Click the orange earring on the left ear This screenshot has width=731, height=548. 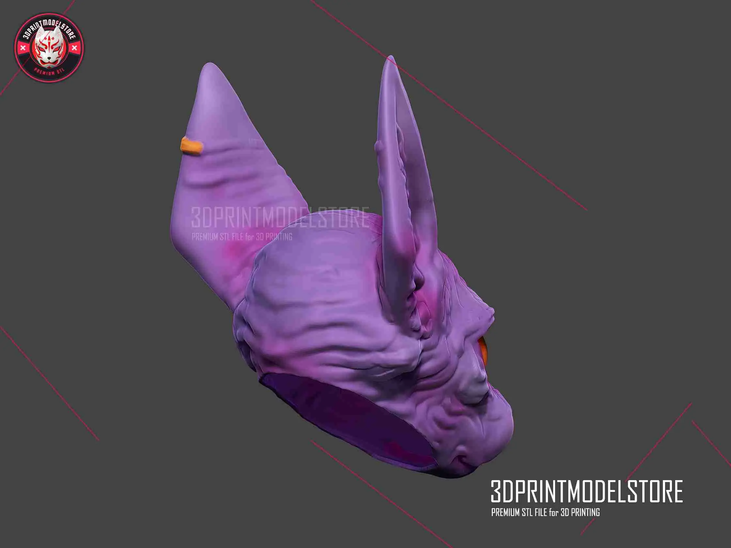[x=191, y=146]
